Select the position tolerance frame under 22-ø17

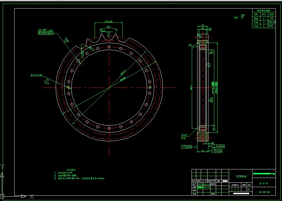46,33
